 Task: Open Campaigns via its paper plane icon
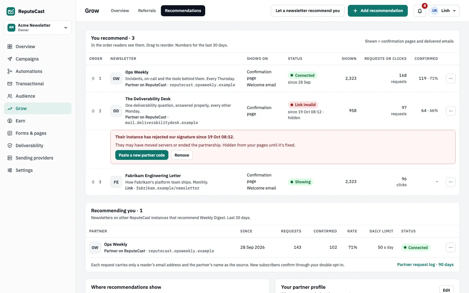(x=10, y=59)
